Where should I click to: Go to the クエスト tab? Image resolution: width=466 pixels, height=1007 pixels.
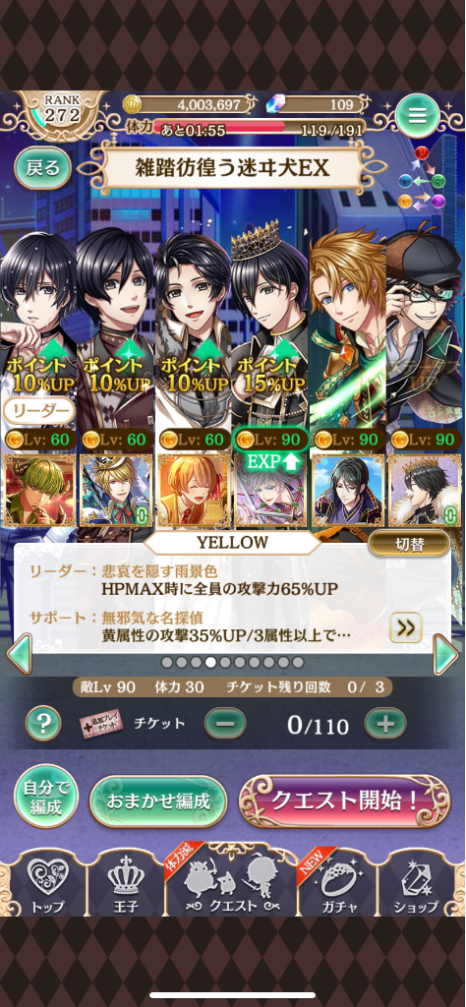pyautogui.click(x=230, y=883)
